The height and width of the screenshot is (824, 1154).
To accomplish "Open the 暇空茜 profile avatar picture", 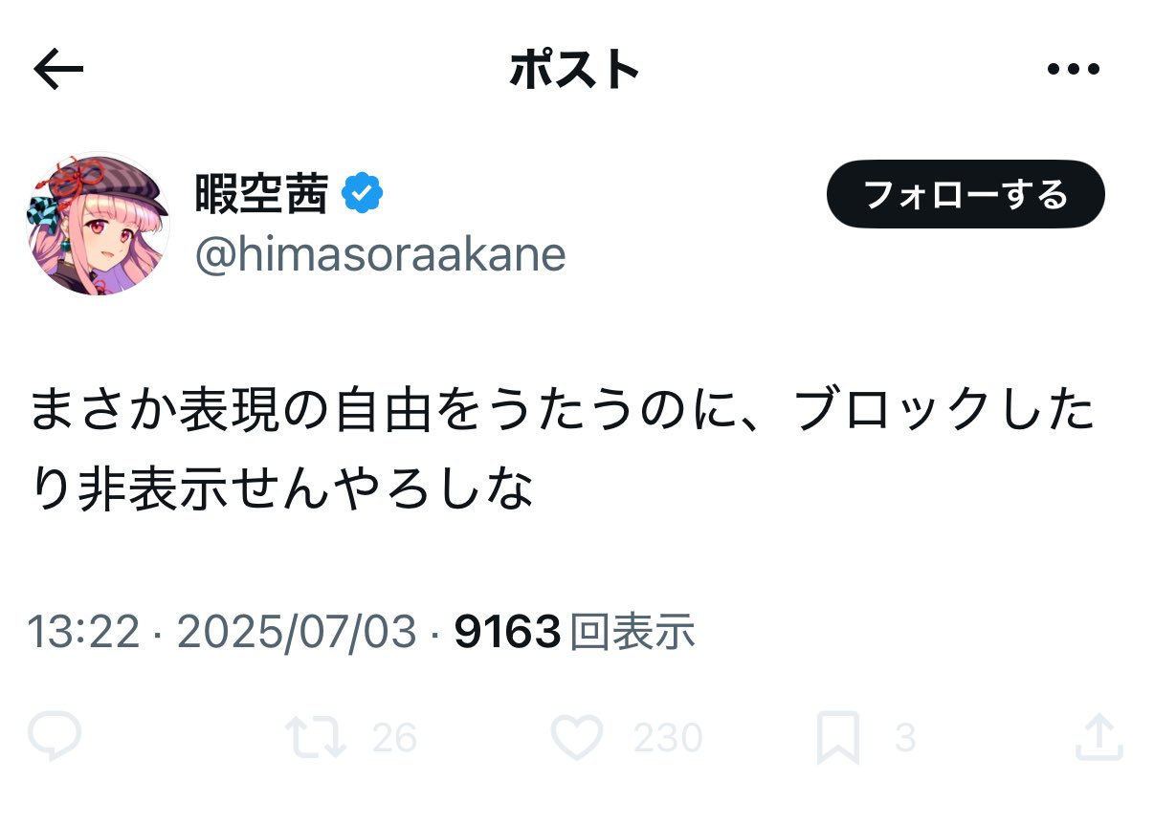I will [98, 224].
